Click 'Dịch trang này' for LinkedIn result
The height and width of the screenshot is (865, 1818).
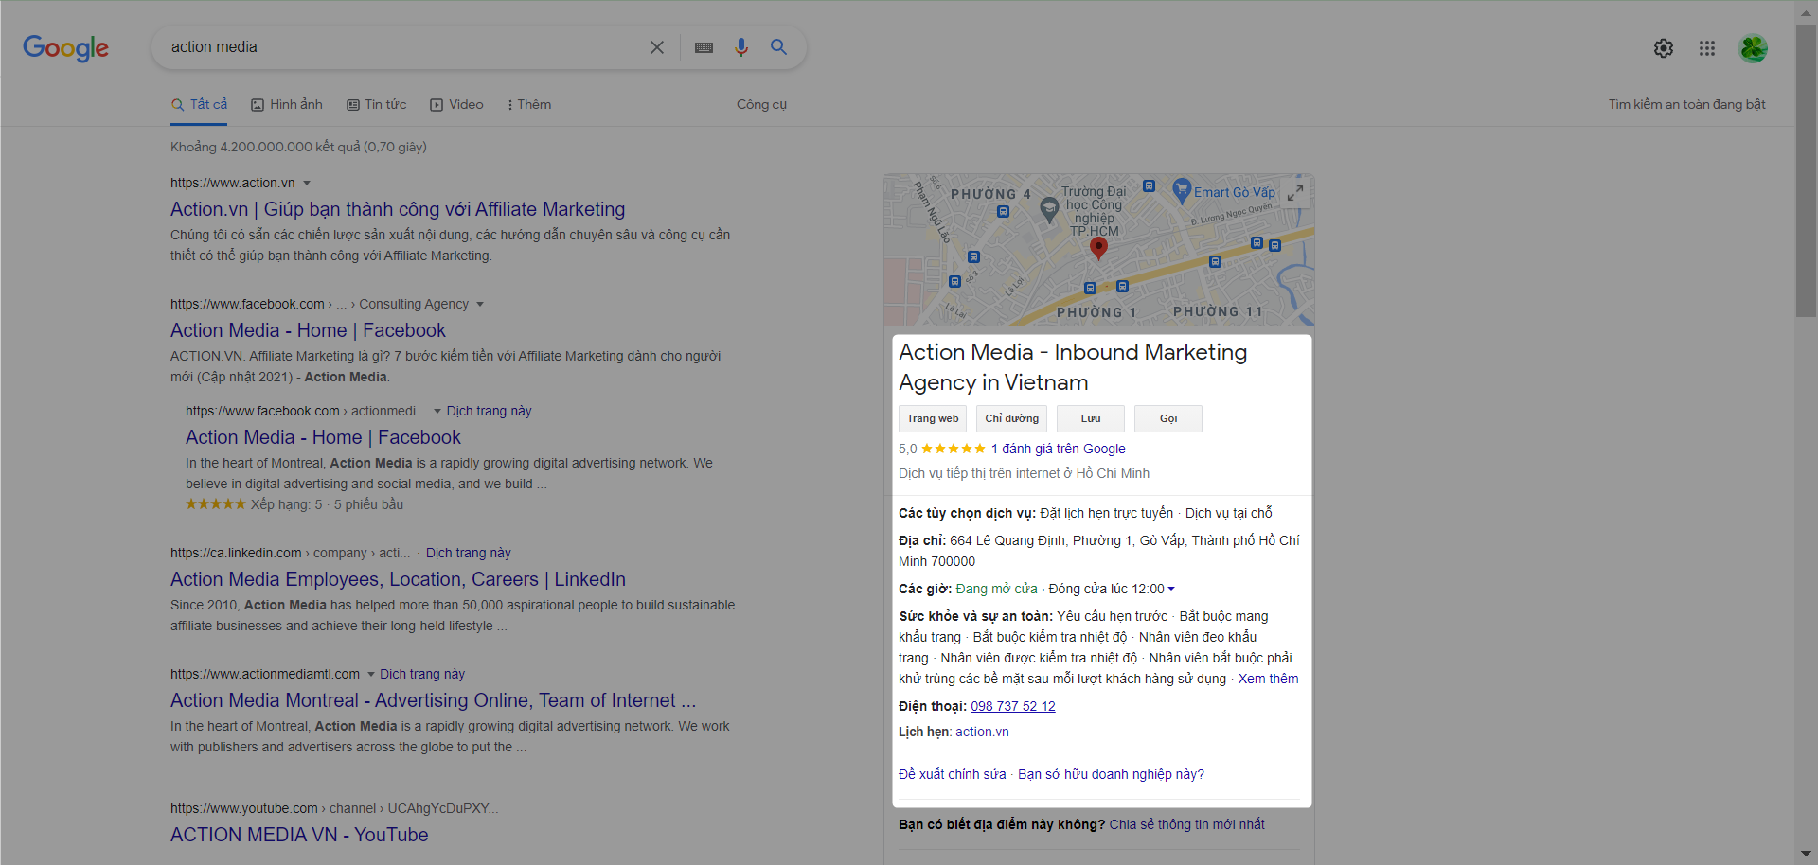point(468,553)
